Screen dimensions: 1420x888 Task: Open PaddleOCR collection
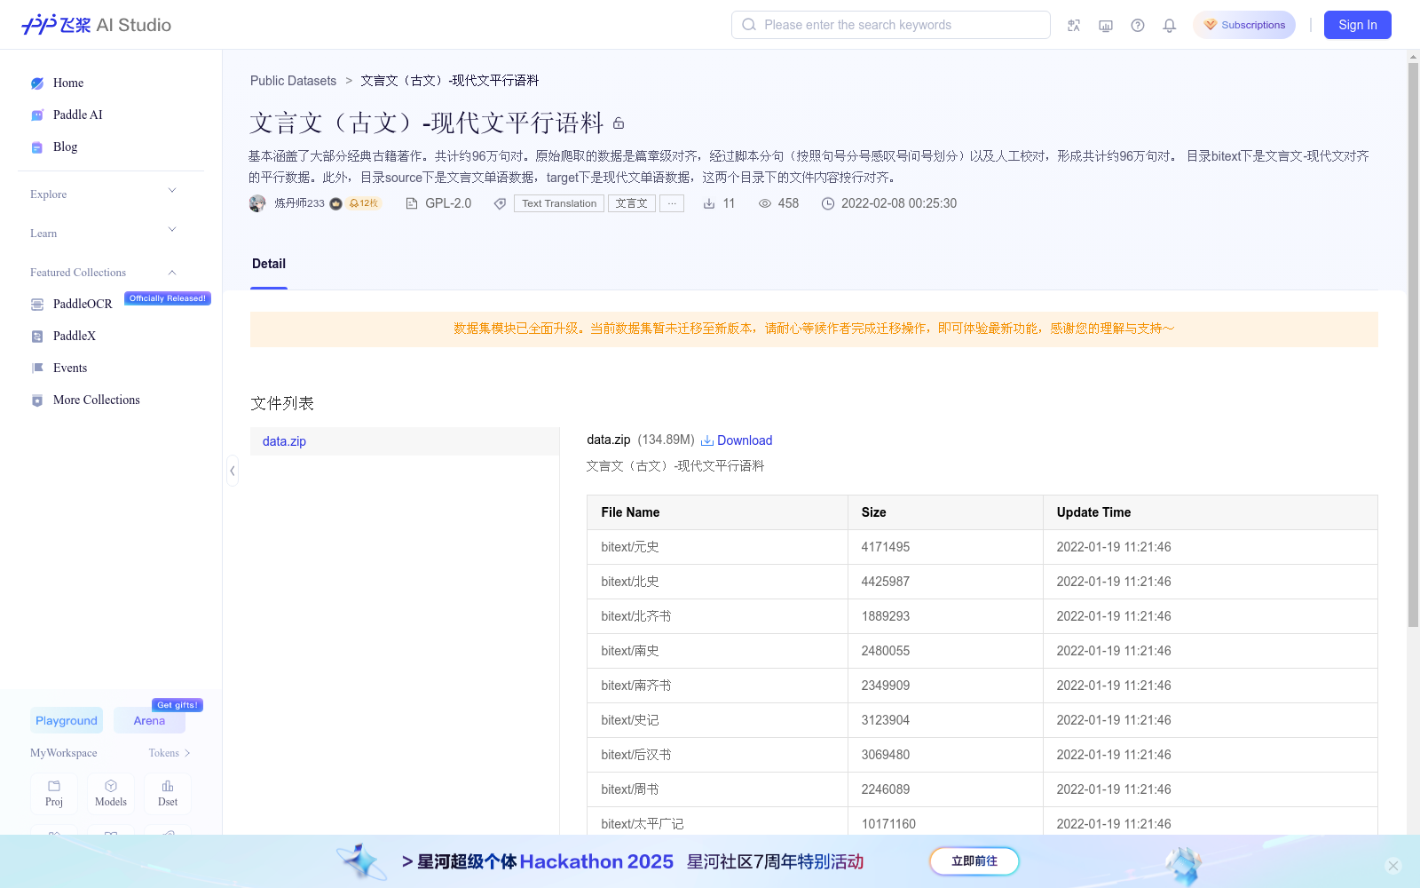point(83,304)
